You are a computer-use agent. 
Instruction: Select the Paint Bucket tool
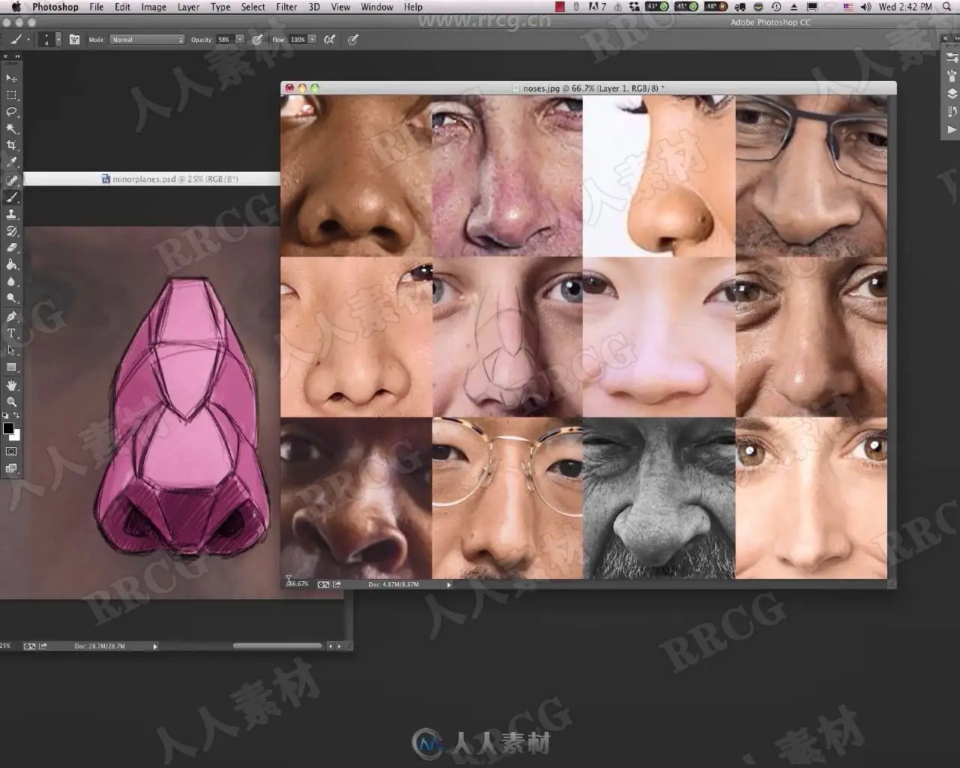11,264
